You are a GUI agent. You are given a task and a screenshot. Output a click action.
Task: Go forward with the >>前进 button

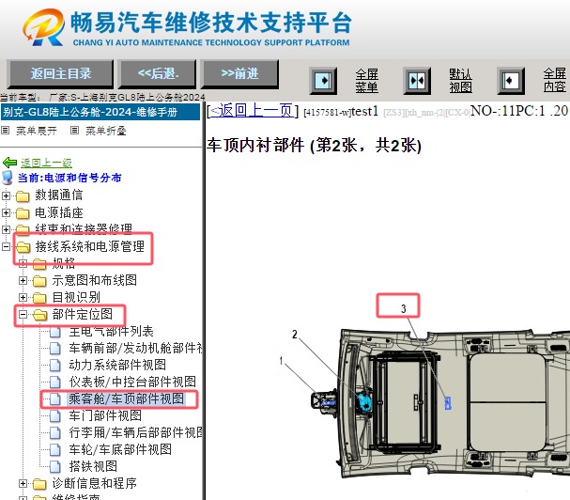tap(239, 74)
